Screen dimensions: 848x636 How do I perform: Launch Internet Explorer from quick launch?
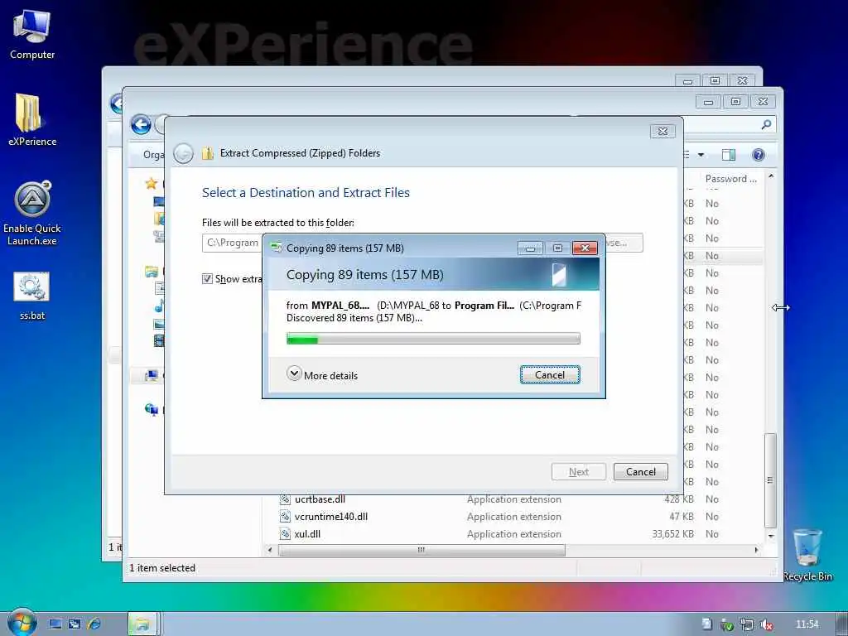point(94,624)
